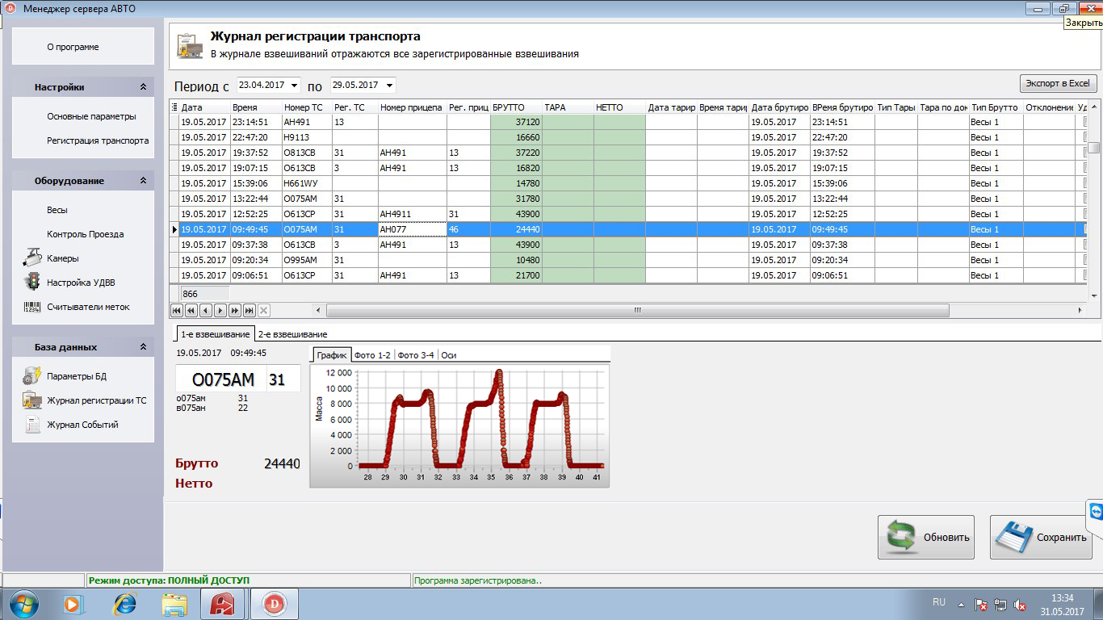Open the period start date dropdown
Viewport: 1103px width, 620px height.
pos(294,85)
